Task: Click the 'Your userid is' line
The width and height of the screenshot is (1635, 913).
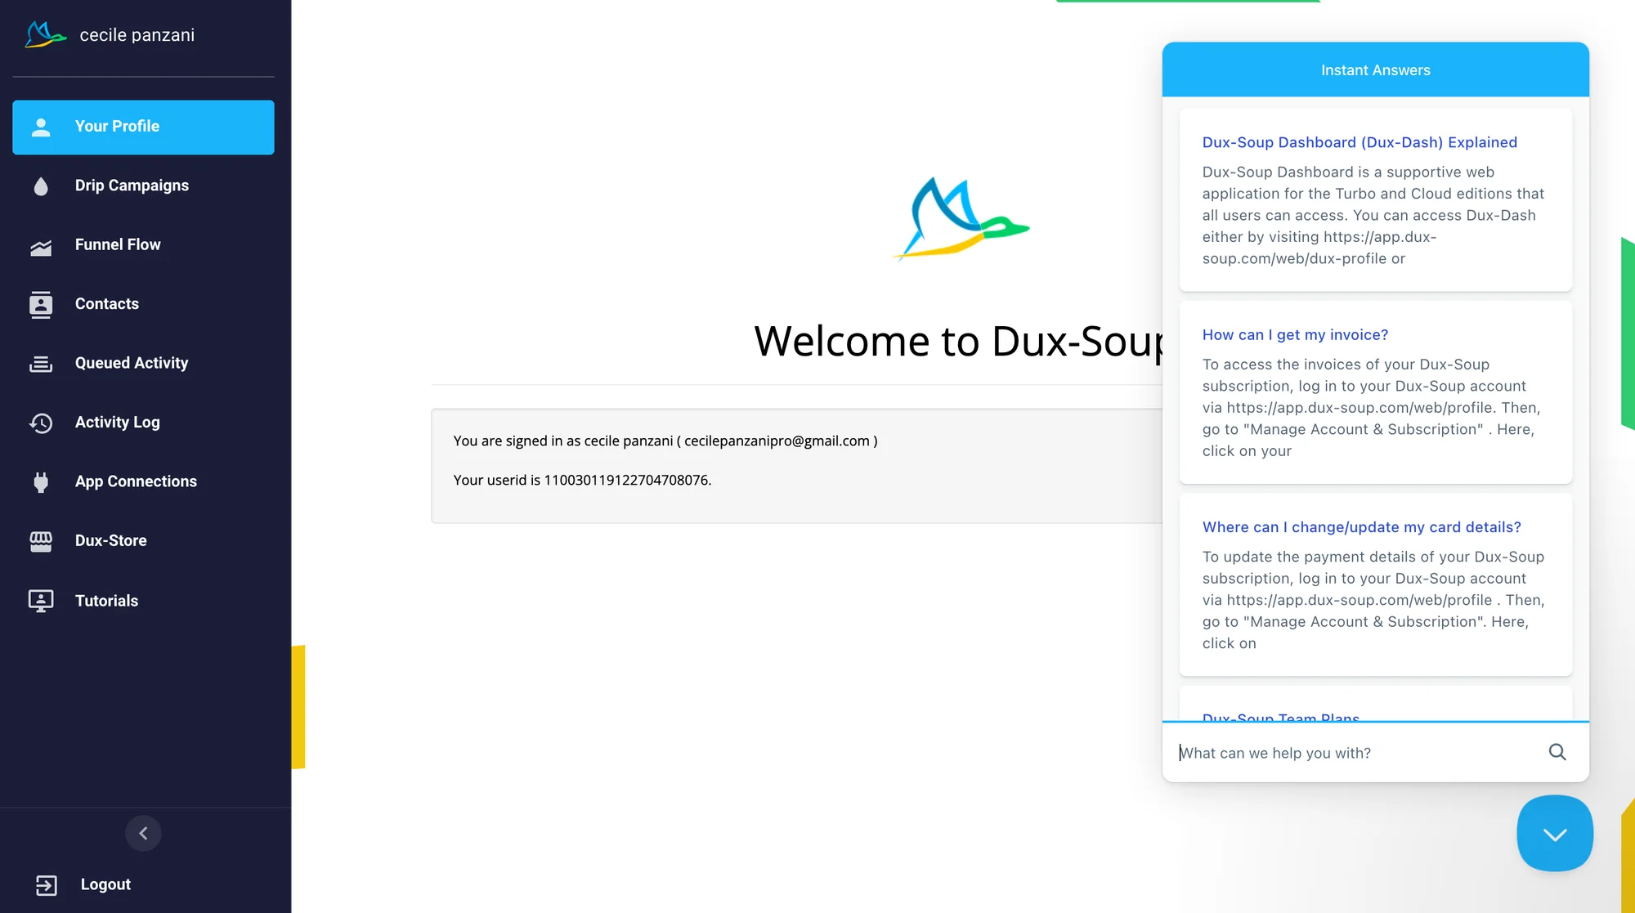Action: [582, 481]
